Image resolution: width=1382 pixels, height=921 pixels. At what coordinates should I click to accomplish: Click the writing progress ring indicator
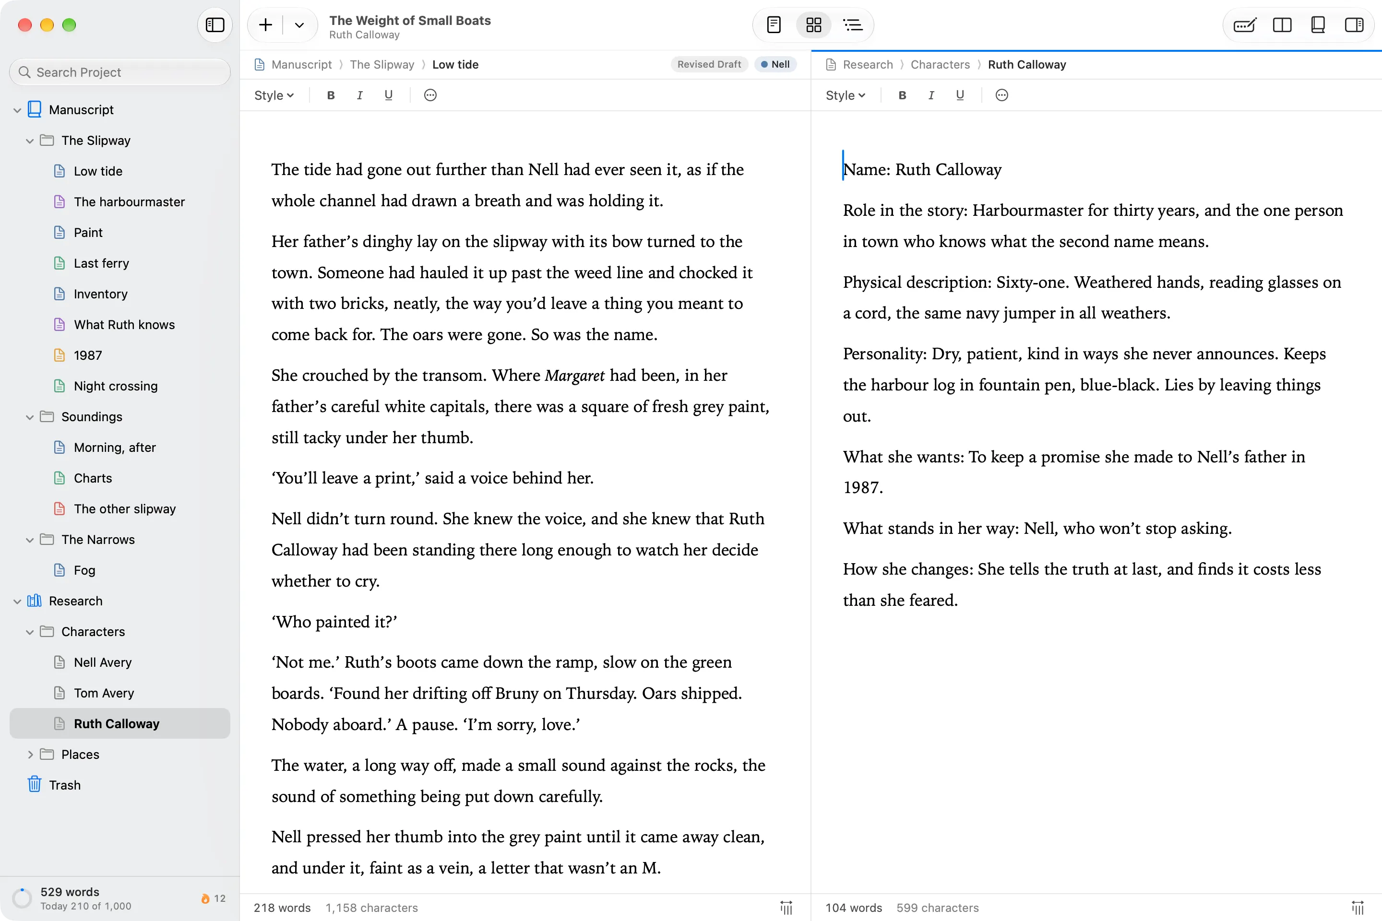pyautogui.click(x=23, y=898)
